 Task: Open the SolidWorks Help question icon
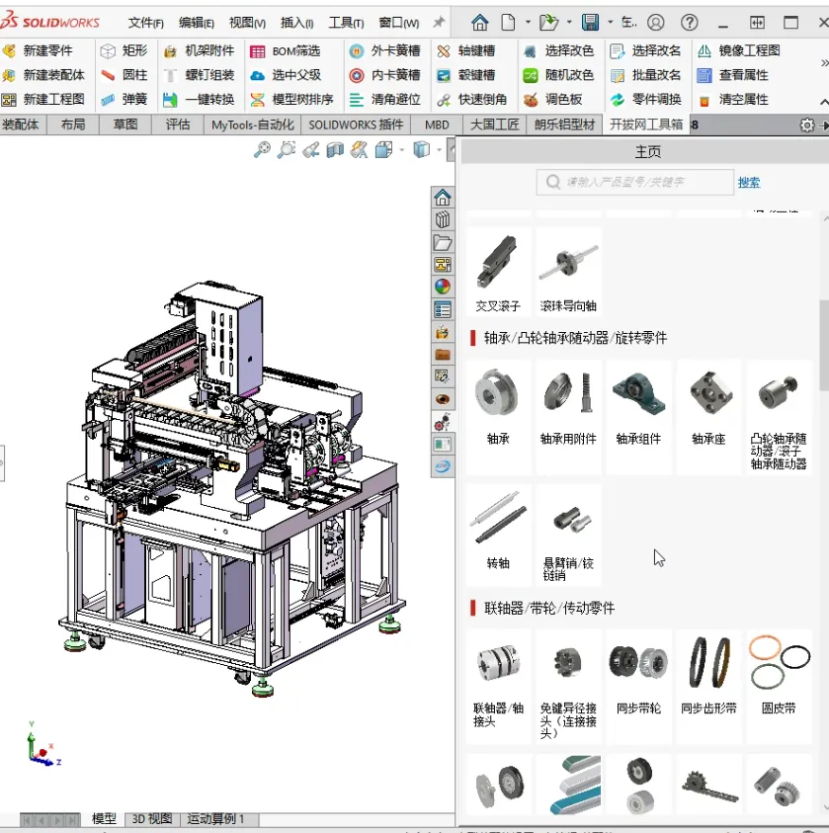pos(690,23)
